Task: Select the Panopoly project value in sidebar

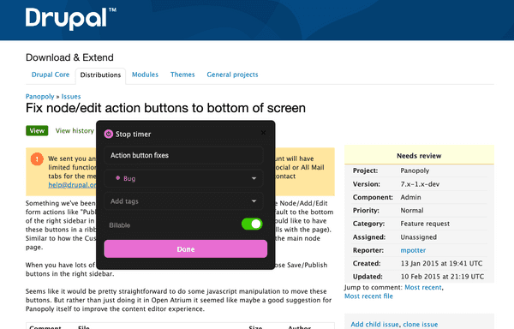Action: pos(415,170)
